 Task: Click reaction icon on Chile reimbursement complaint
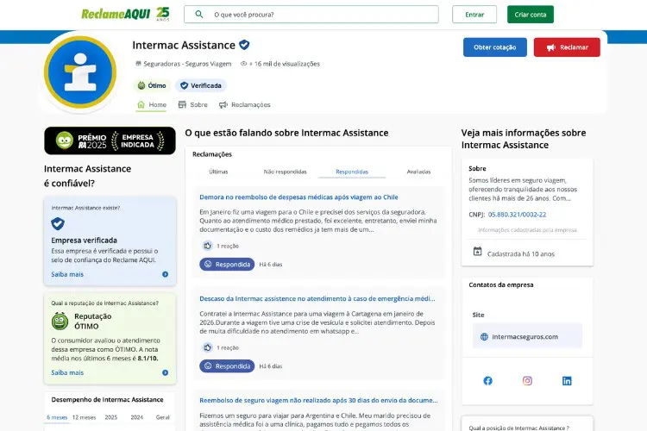pyautogui.click(x=208, y=246)
